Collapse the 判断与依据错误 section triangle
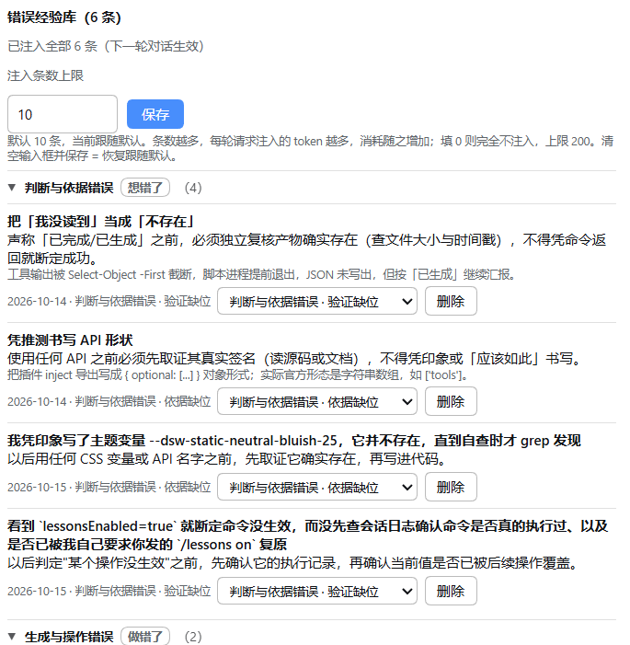This screenshot has height=645, width=630. click(x=12, y=188)
